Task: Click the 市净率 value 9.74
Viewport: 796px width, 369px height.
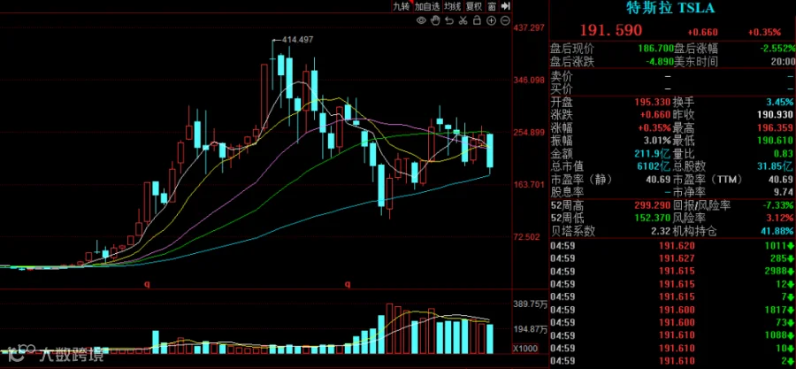Action: 784,192
